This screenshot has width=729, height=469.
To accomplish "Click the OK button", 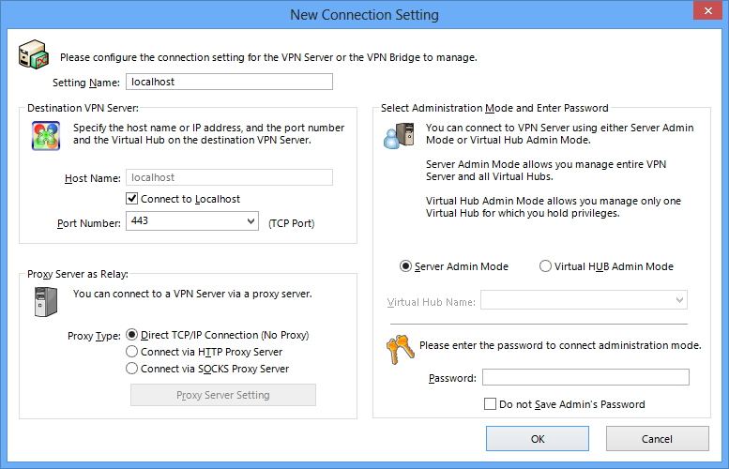I will 538,438.
